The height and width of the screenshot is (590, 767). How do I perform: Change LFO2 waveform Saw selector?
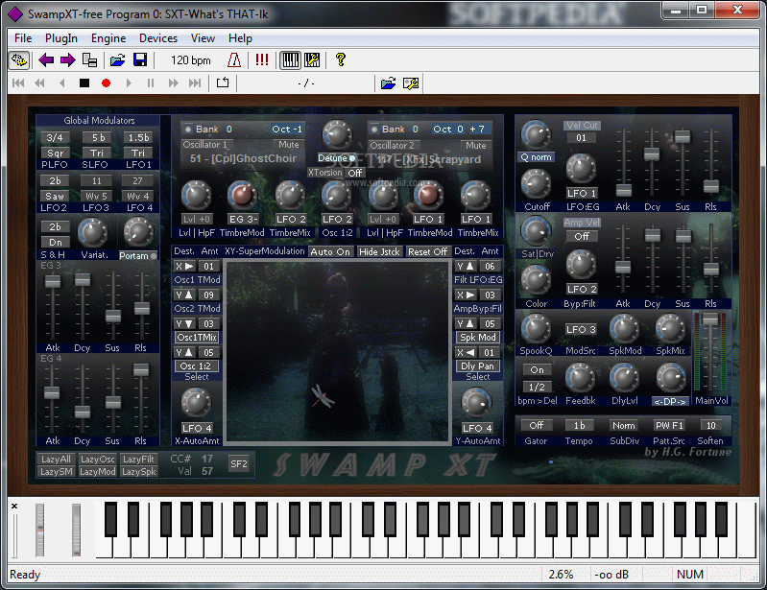pyautogui.click(x=55, y=196)
